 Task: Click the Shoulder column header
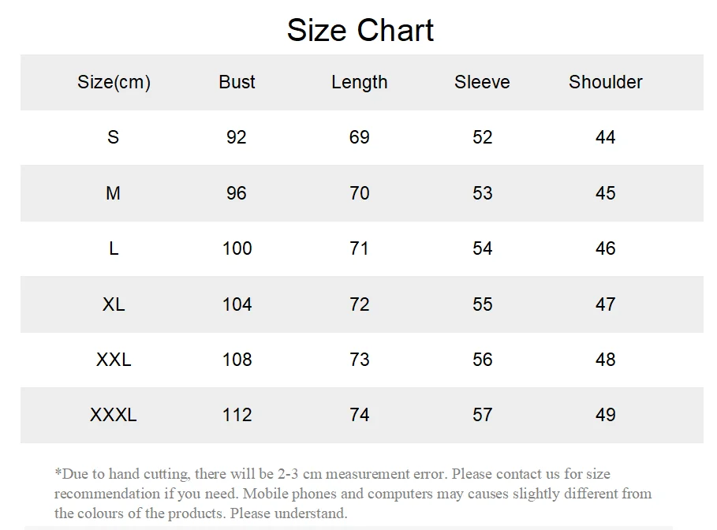point(606,82)
